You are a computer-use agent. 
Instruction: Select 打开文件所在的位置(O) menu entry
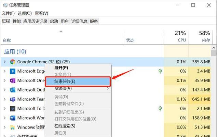point(75,119)
